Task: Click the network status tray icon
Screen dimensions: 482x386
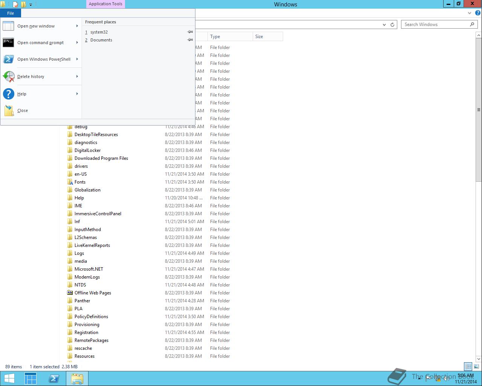Action: pos(438,378)
